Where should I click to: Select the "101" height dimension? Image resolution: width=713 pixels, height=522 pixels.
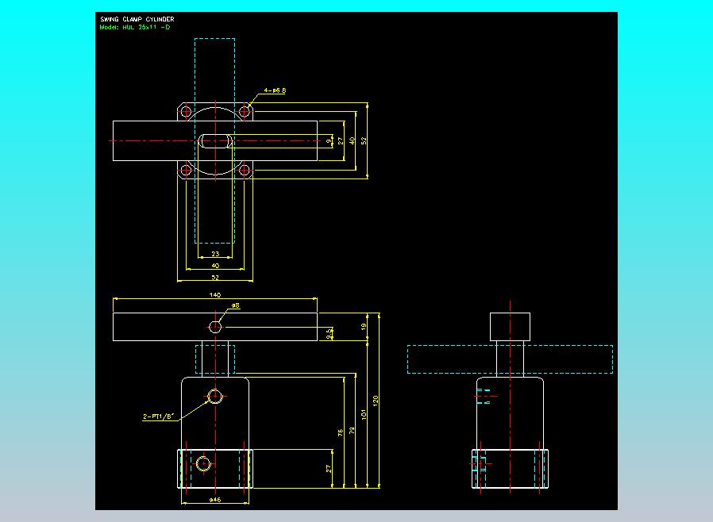pyautogui.click(x=364, y=414)
